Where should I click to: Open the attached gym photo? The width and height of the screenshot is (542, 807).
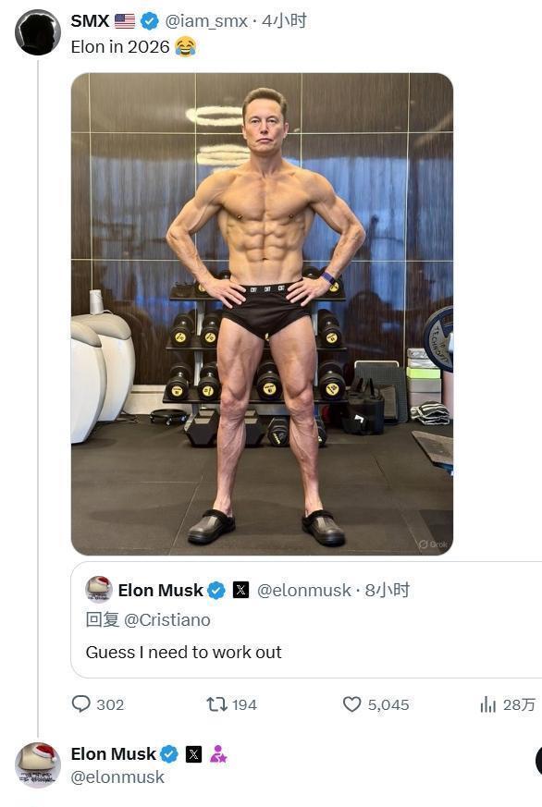click(x=262, y=314)
